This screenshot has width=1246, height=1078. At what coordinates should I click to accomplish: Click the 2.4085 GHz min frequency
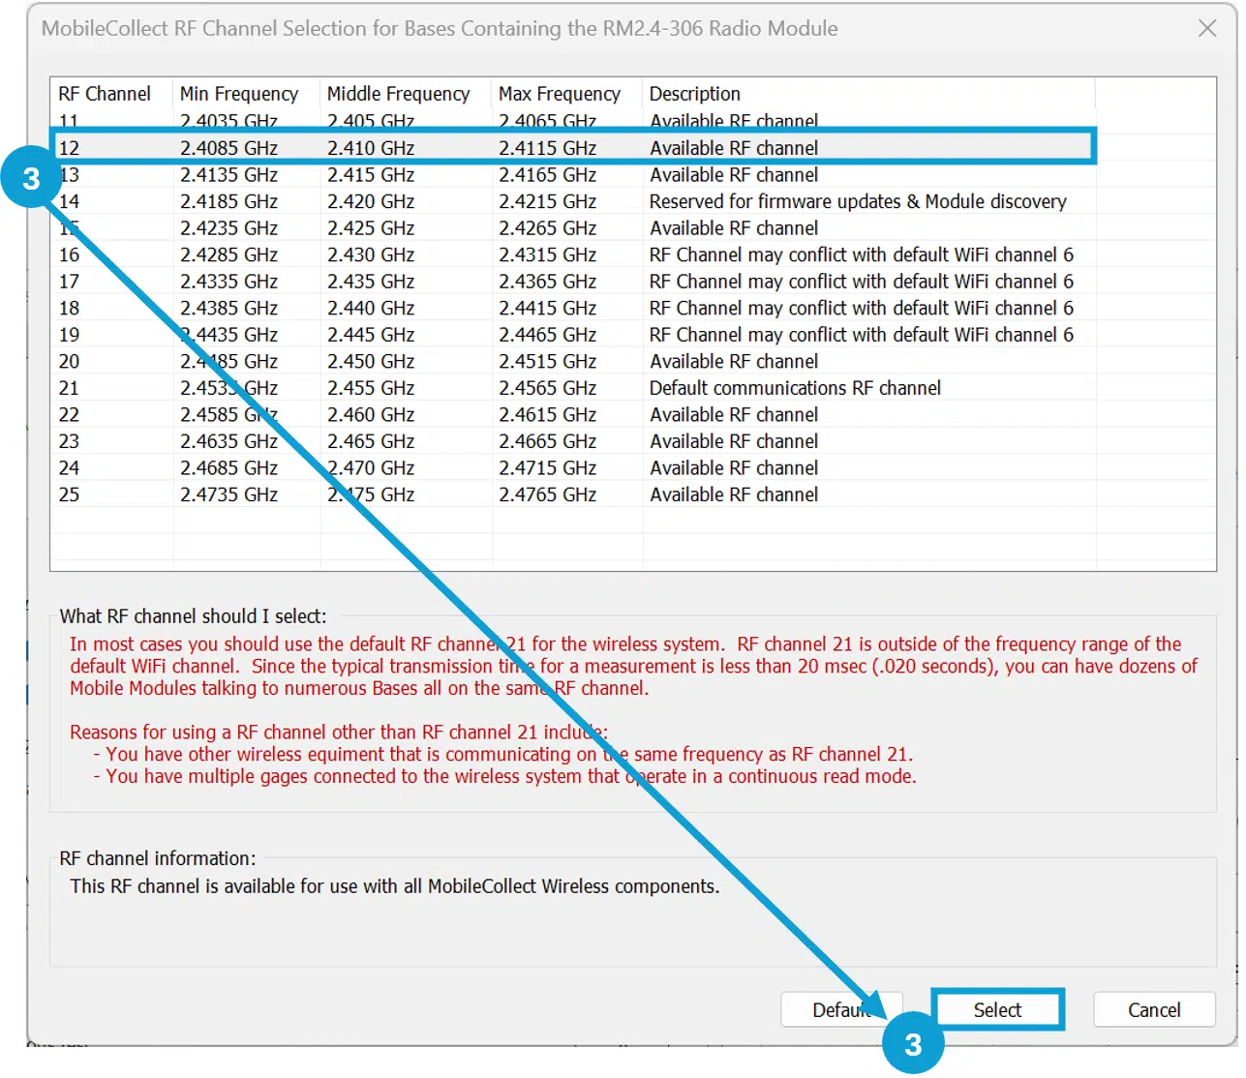(x=228, y=148)
